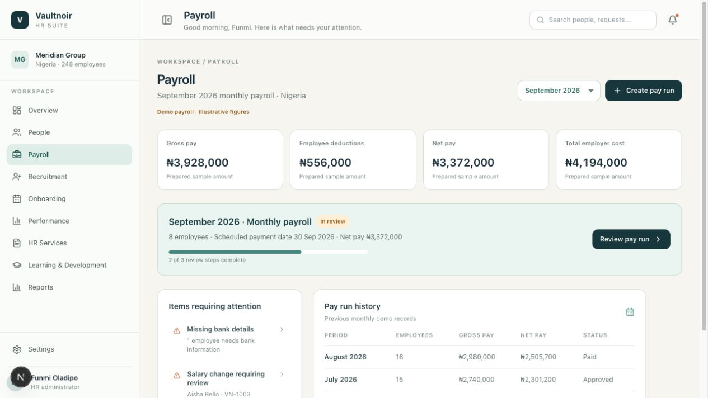Click the Total employer cost ₦4,194,000 card

click(x=618, y=160)
